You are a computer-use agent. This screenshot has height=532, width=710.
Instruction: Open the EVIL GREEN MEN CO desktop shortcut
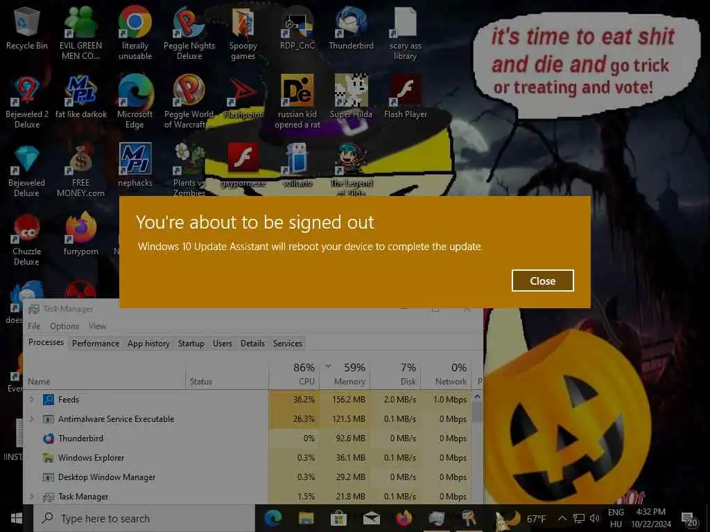(x=80, y=33)
